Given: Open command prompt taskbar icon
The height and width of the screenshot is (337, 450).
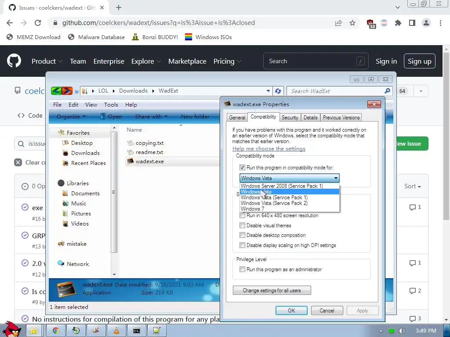Looking at the screenshot, I should [x=137, y=331].
